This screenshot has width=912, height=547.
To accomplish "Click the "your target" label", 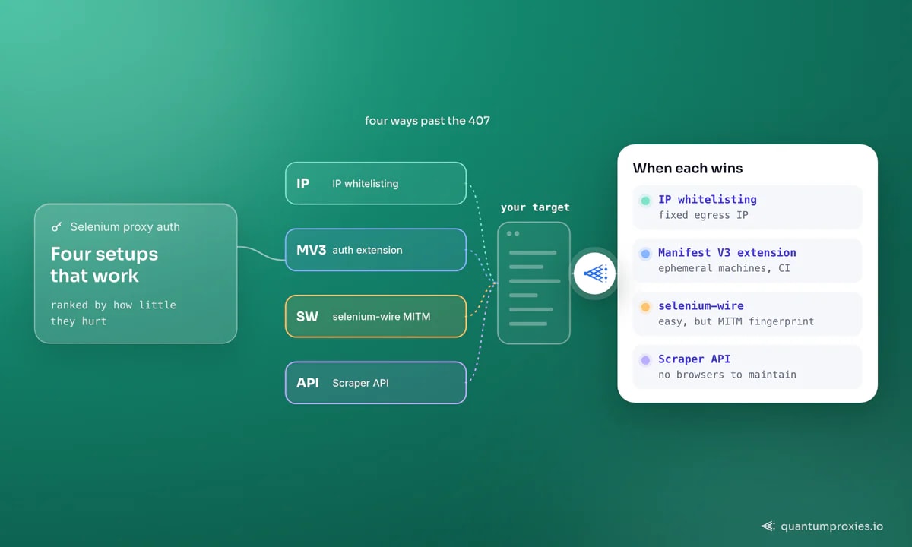I will pos(535,207).
